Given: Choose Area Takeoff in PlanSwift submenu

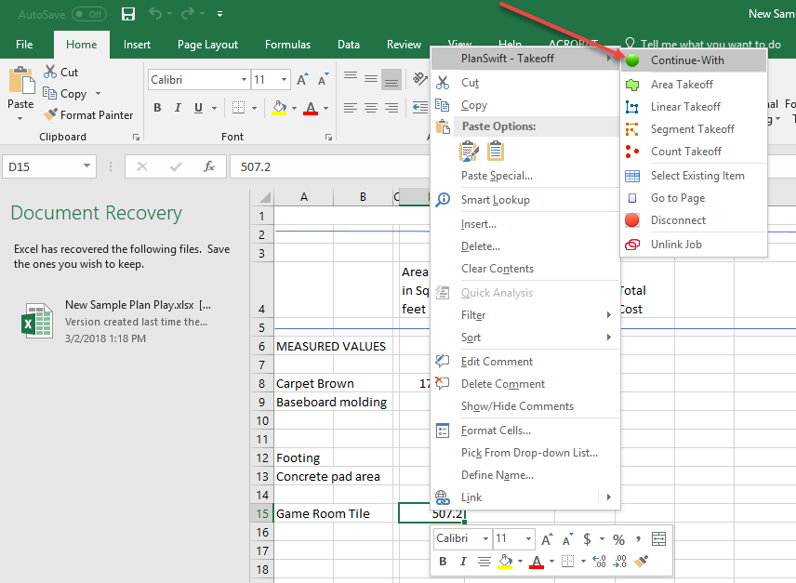Looking at the screenshot, I should [x=694, y=85].
